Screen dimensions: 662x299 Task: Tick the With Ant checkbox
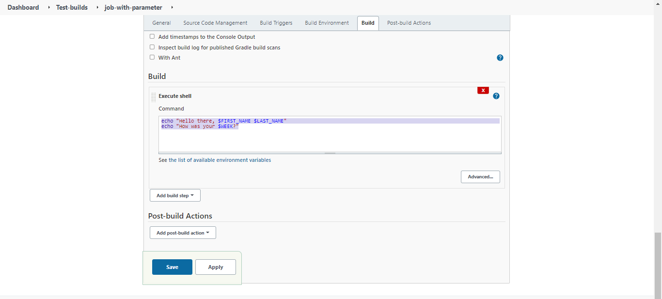tap(152, 57)
